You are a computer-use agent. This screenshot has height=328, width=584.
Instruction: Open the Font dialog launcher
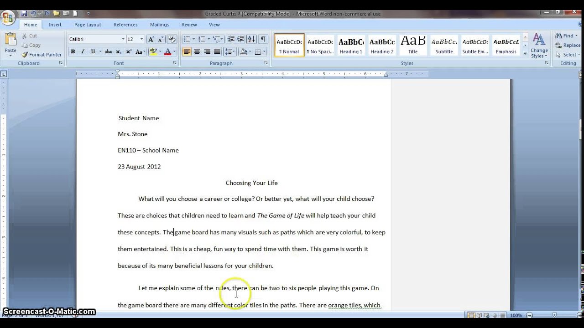coord(175,63)
